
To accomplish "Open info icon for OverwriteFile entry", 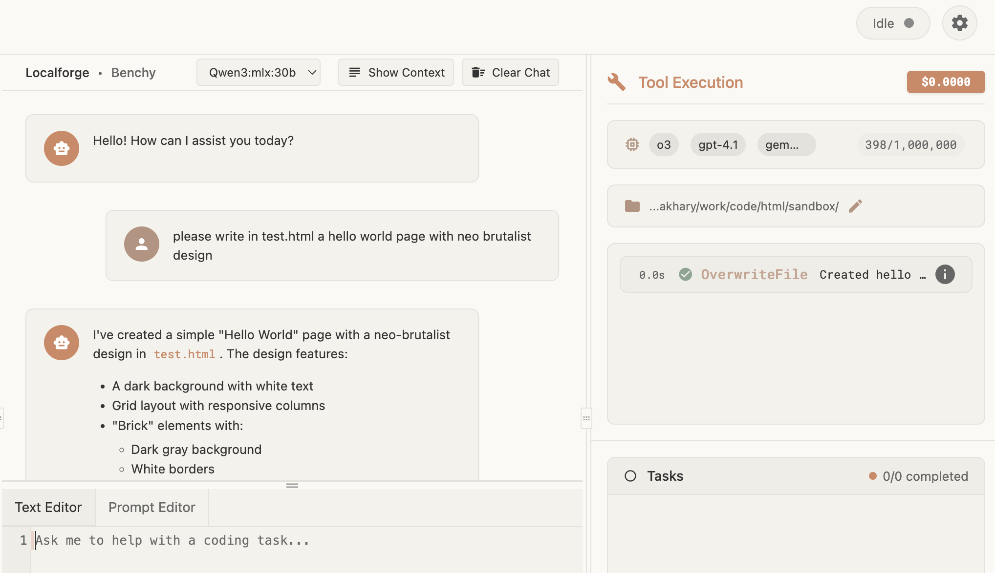I will tap(945, 274).
